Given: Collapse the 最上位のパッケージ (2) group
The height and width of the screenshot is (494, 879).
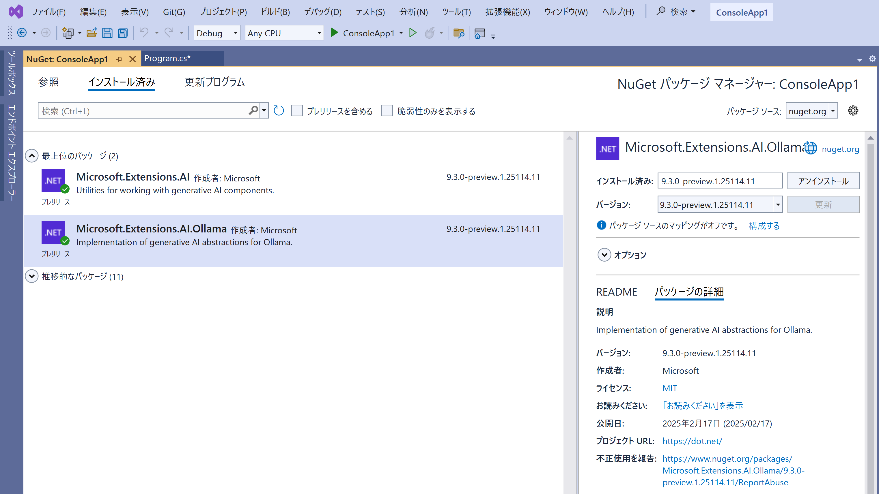Looking at the screenshot, I should pos(32,156).
